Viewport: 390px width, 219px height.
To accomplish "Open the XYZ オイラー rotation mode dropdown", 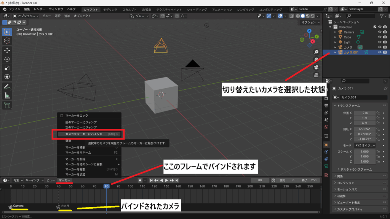I will (364, 146).
